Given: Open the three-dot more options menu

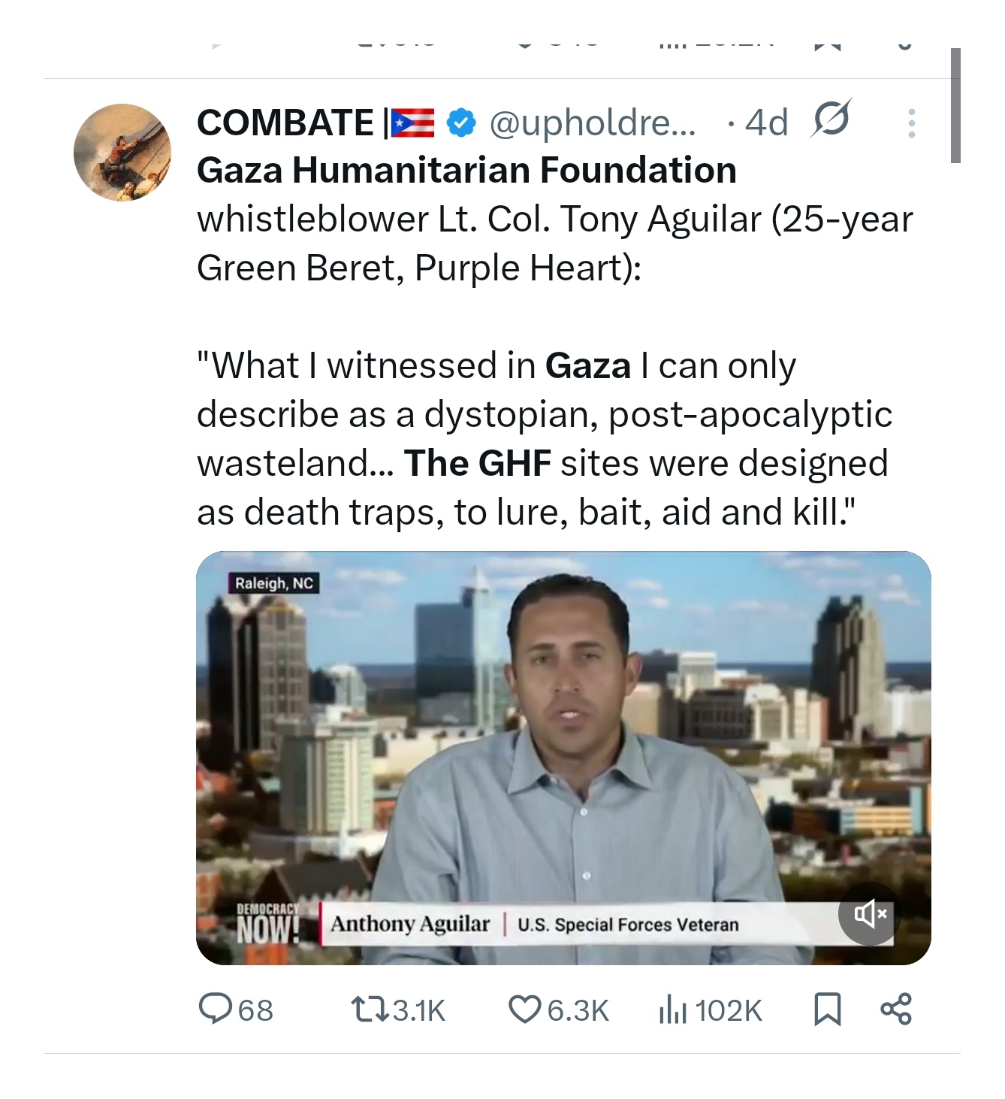Looking at the screenshot, I should 911,123.
